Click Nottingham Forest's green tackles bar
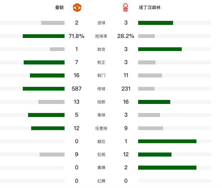Screen dimensions: 222x188 click(x=154, y=102)
